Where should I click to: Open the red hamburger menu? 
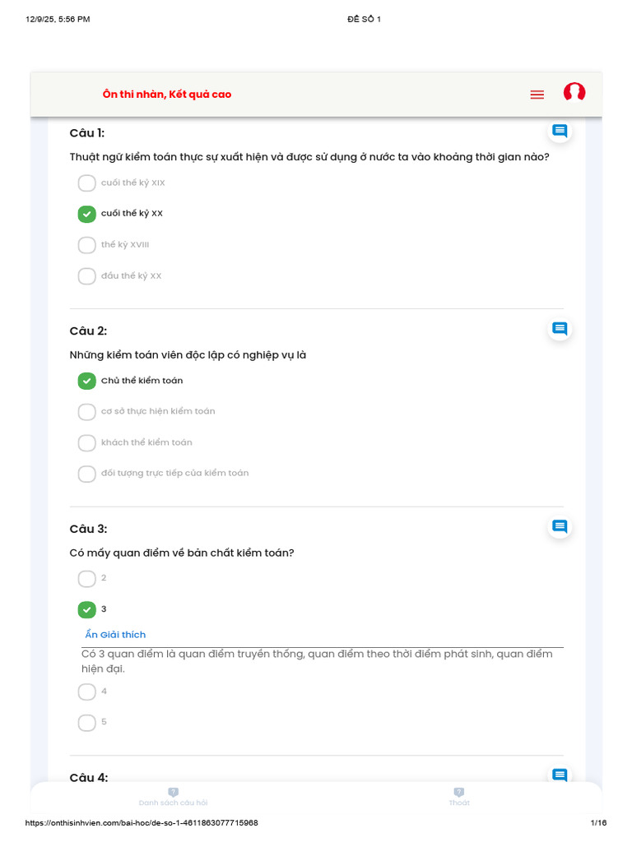point(537,95)
